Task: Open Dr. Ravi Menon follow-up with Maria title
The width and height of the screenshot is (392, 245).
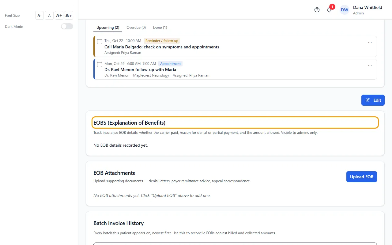Action: (140, 70)
